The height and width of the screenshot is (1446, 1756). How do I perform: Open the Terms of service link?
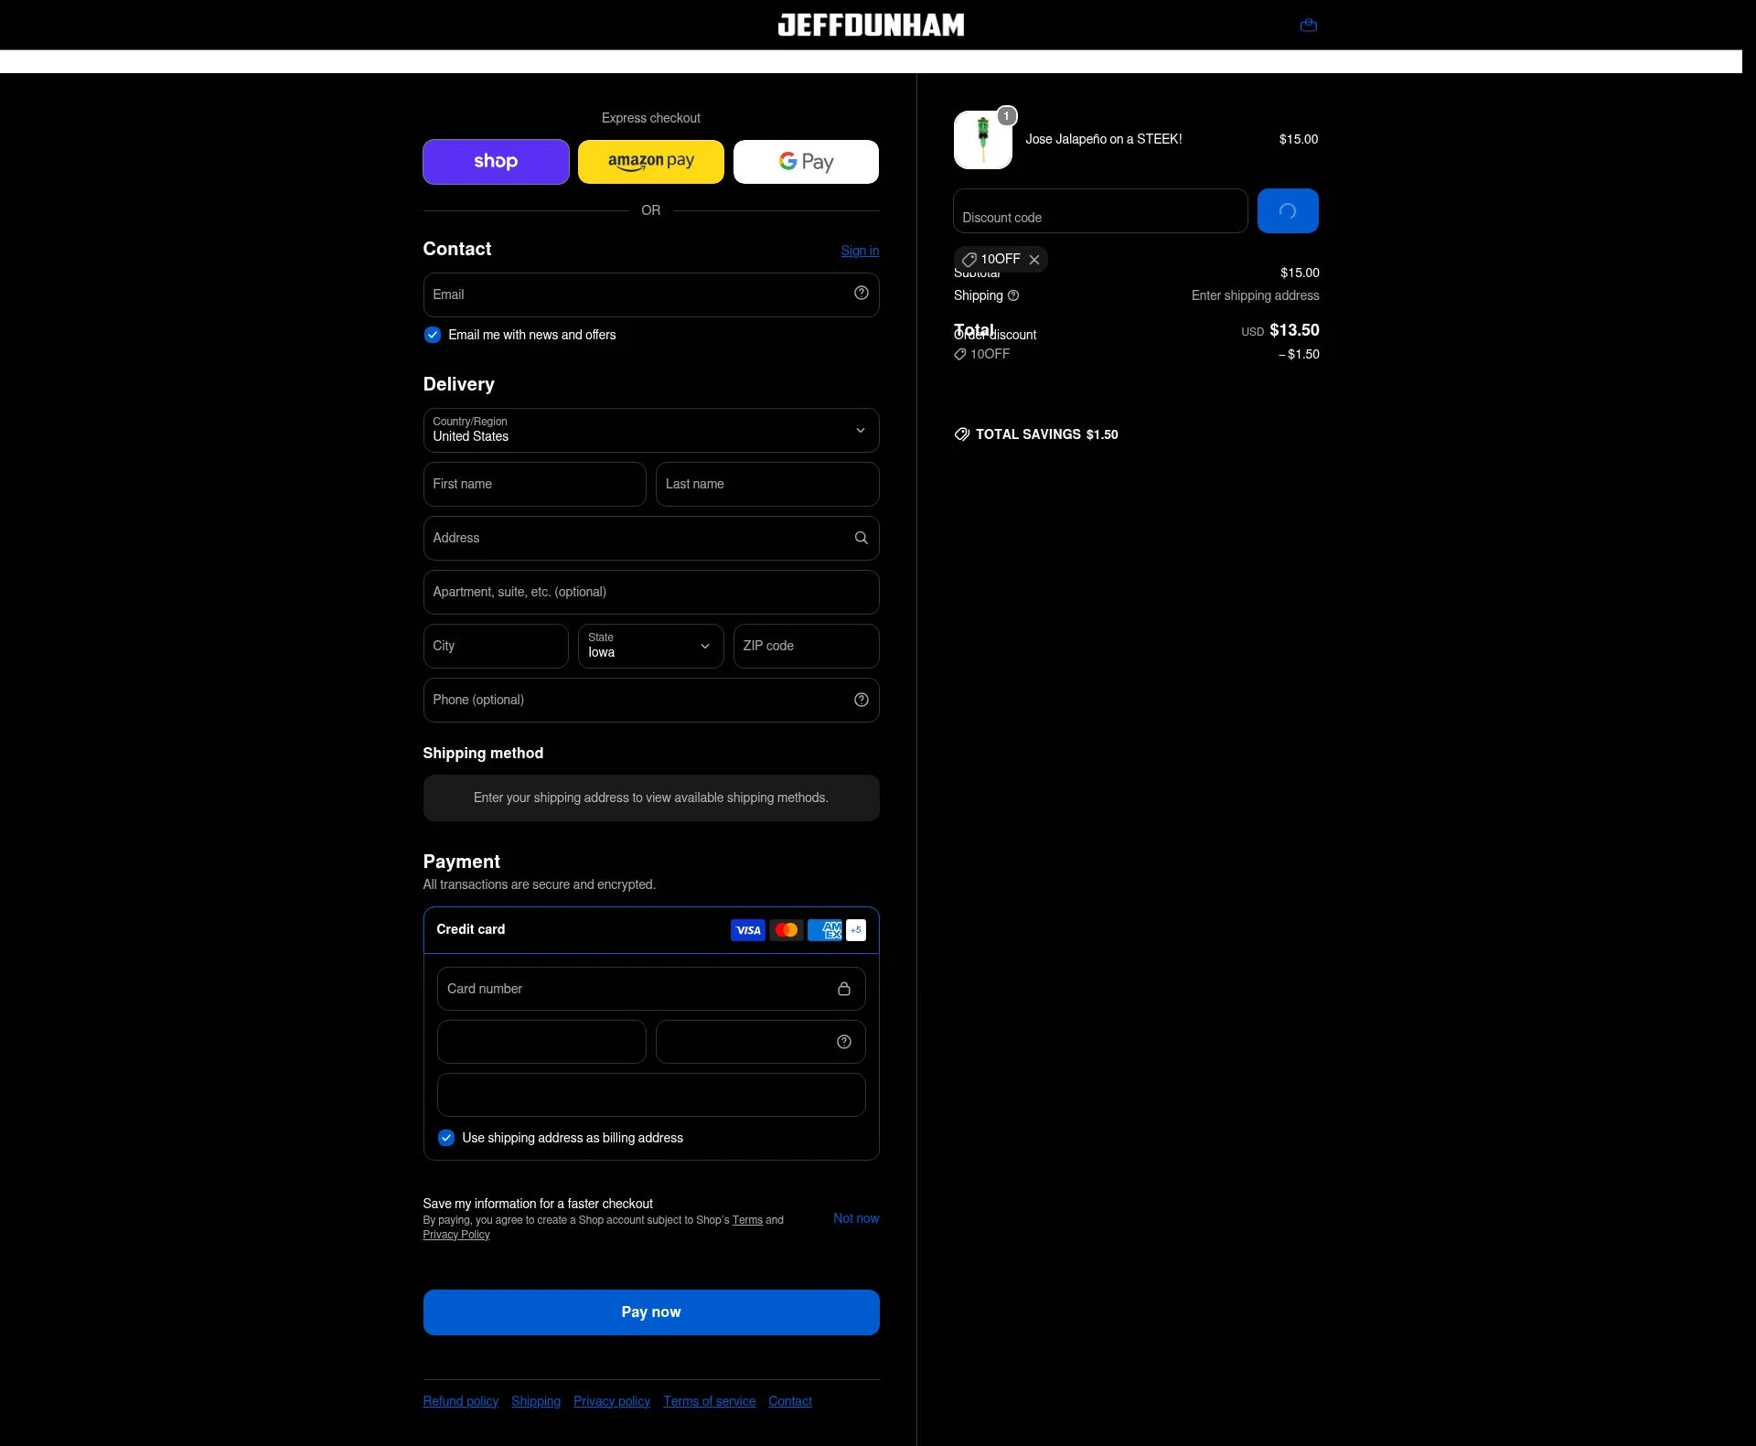click(x=710, y=1401)
